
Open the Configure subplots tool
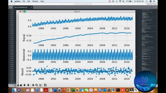[40, 85]
